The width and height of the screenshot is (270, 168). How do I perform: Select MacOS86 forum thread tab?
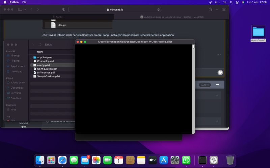pyautogui.click(x=172, y=17)
